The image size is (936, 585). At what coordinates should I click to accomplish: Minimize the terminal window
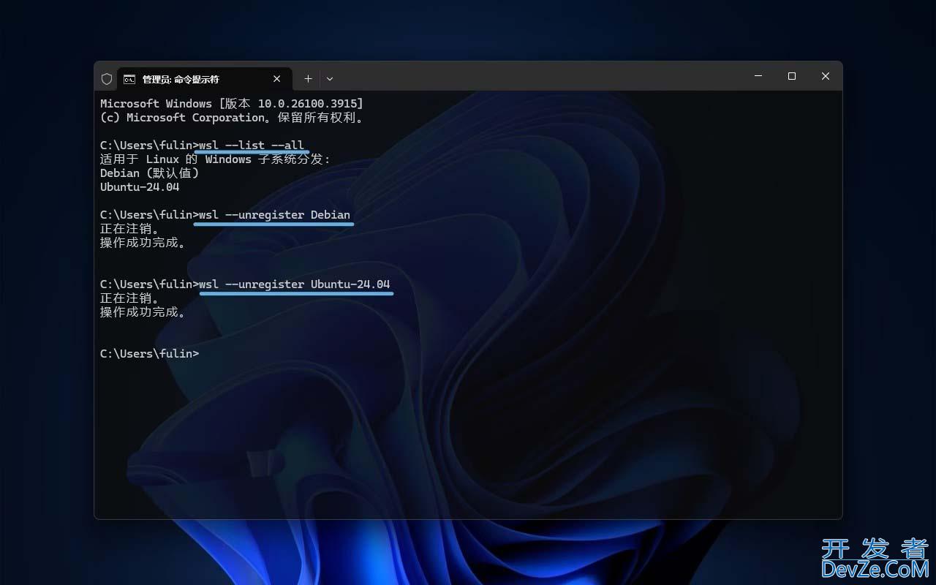758,76
